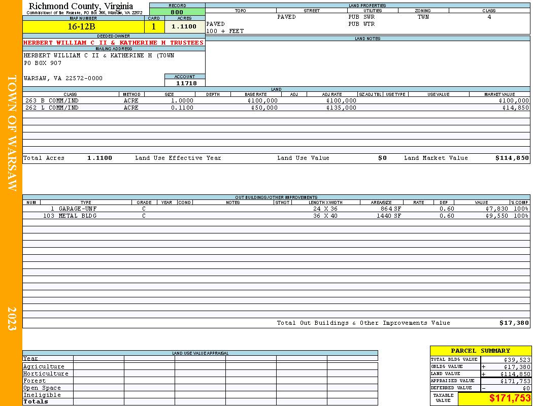Click the Totals row label
The width and height of the screenshot is (533, 406).
click(x=36, y=401)
